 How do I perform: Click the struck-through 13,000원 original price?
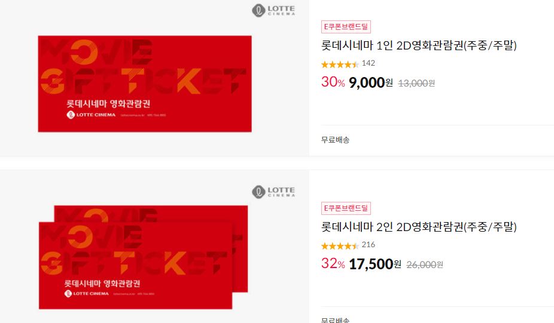(416, 84)
